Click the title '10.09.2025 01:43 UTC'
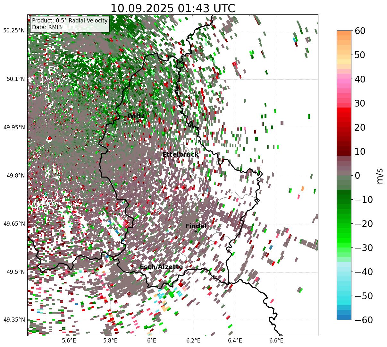 tap(172, 8)
